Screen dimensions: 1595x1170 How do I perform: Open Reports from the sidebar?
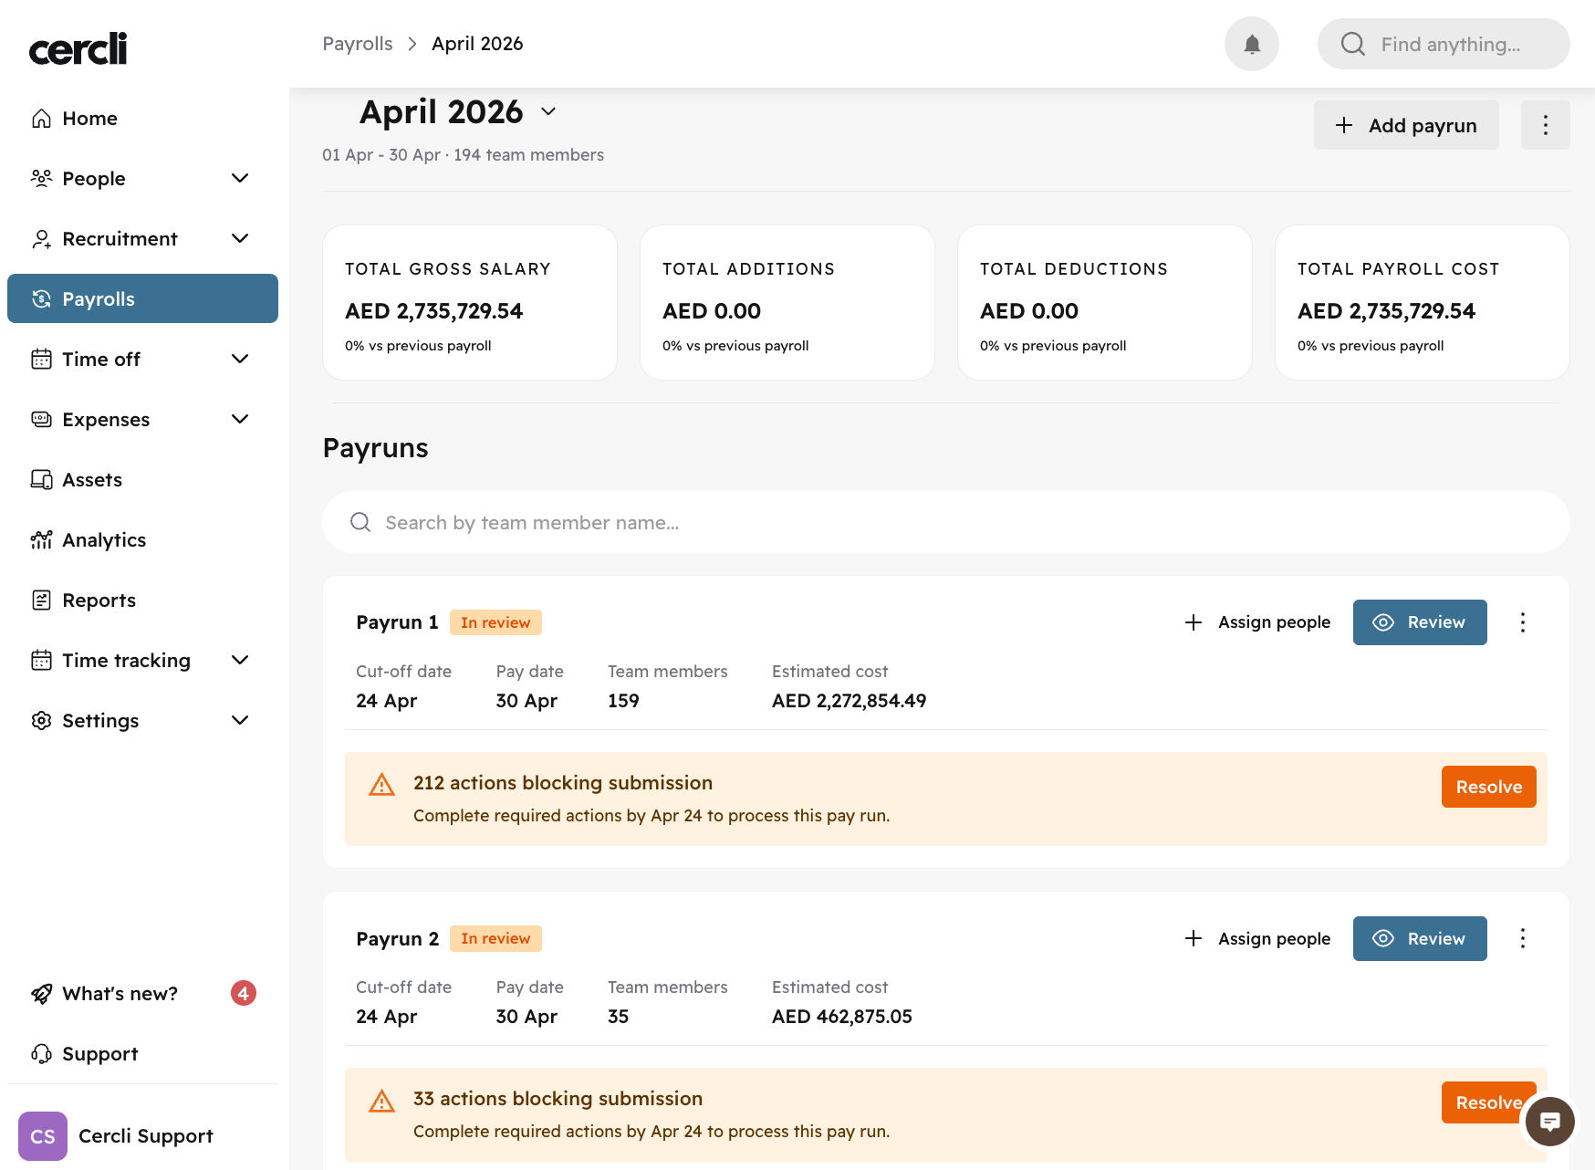(99, 600)
